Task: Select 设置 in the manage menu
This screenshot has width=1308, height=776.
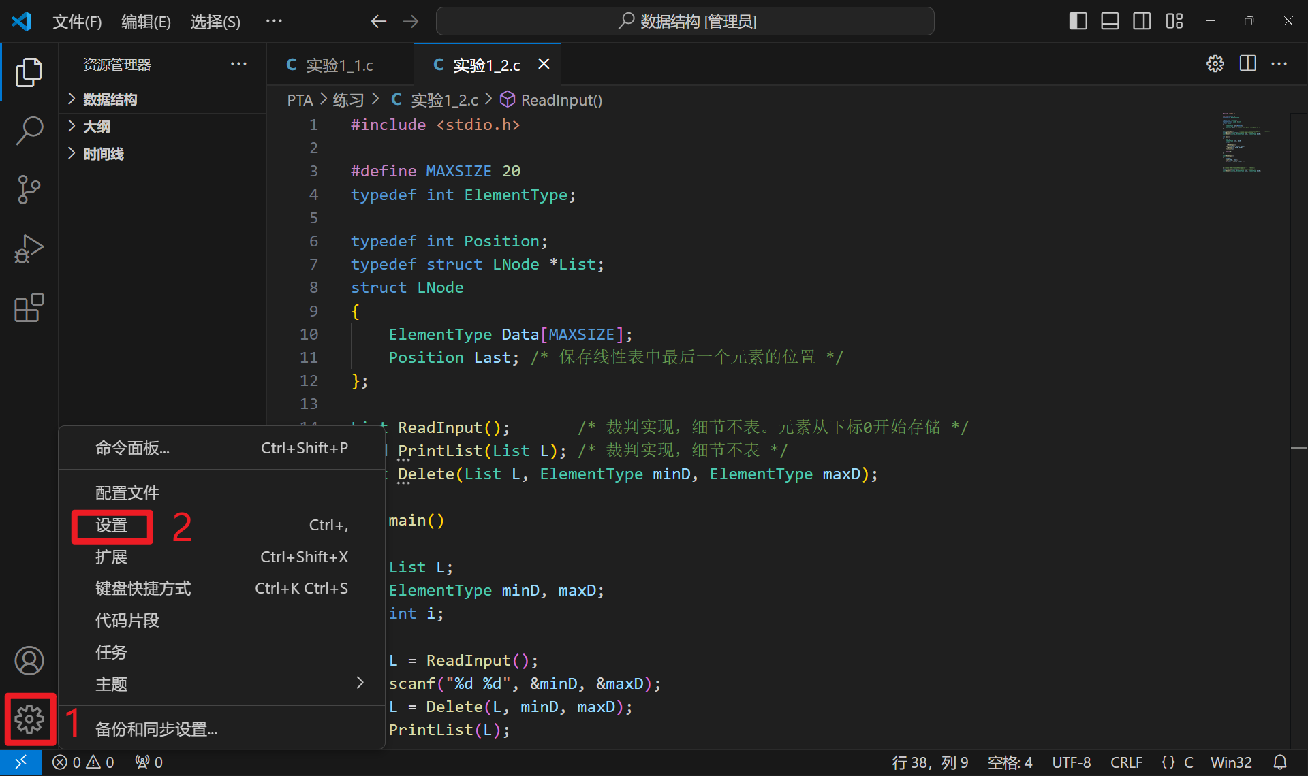Action: coord(112,526)
